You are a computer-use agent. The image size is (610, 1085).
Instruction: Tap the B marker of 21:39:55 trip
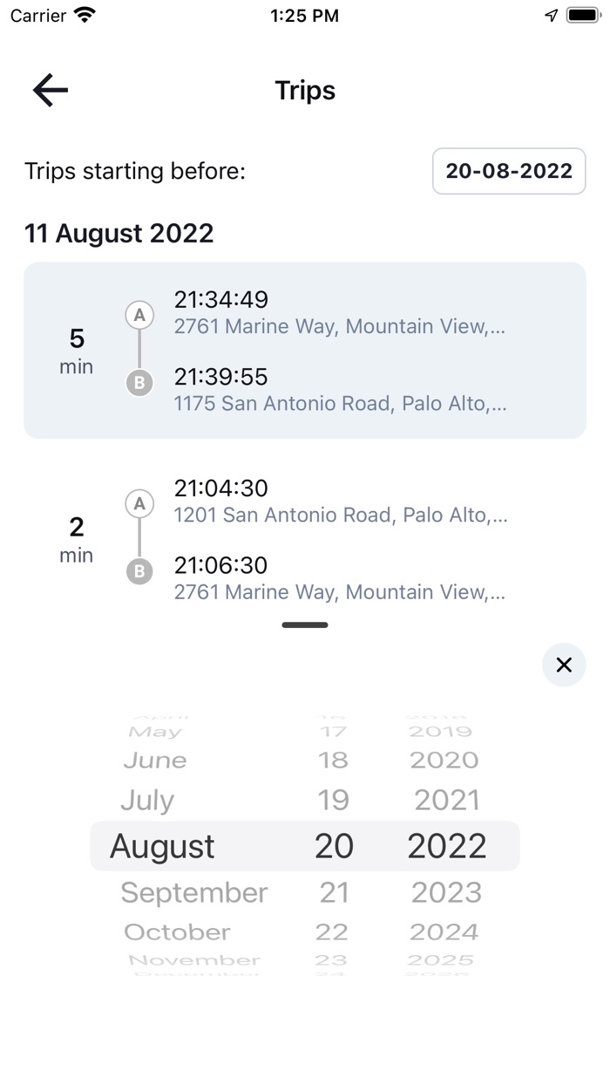coord(139,382)
